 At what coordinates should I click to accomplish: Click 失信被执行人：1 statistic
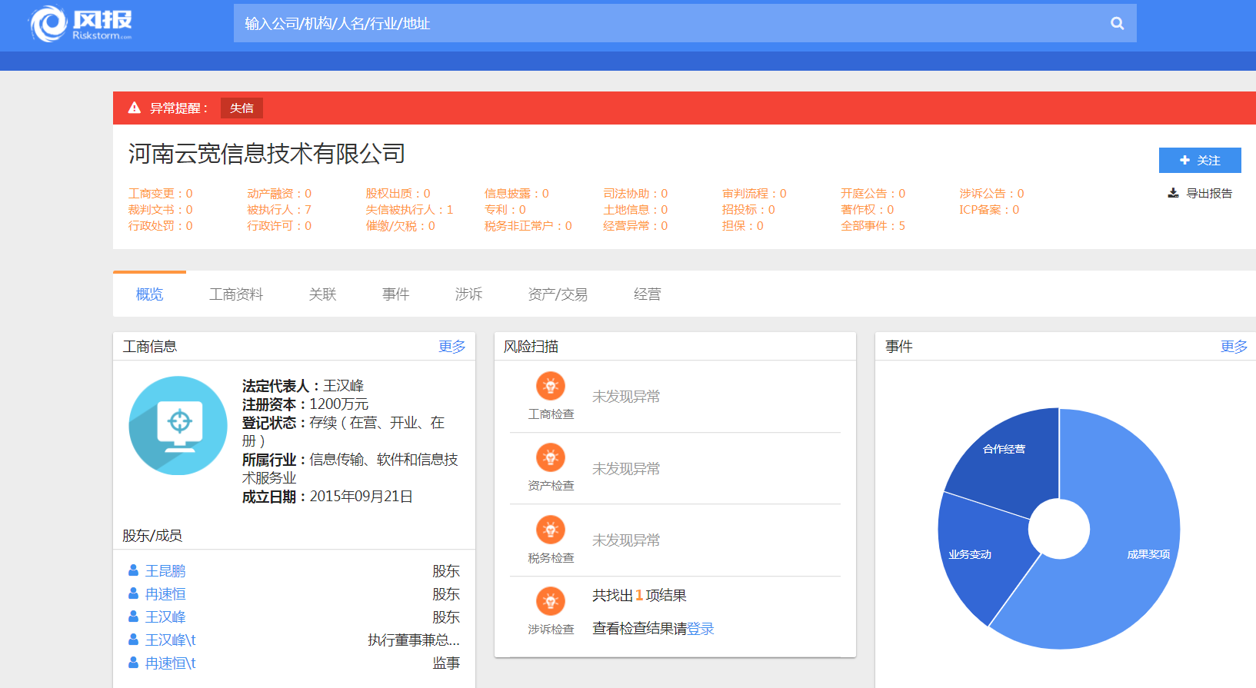tap(409, 210)
